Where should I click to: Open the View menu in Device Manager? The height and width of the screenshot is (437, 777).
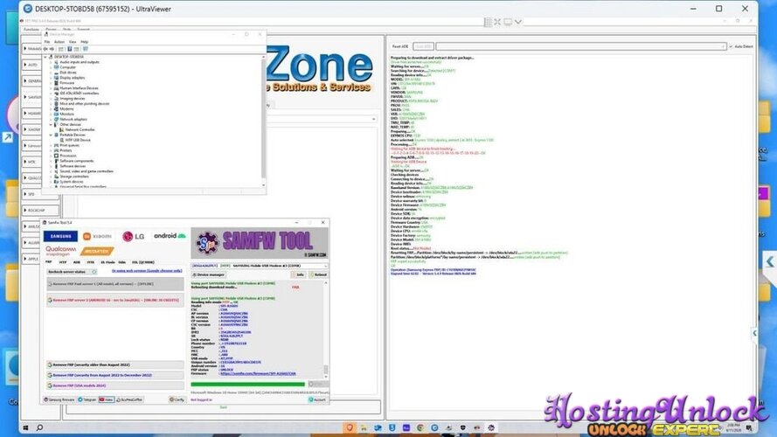[73, 42]
